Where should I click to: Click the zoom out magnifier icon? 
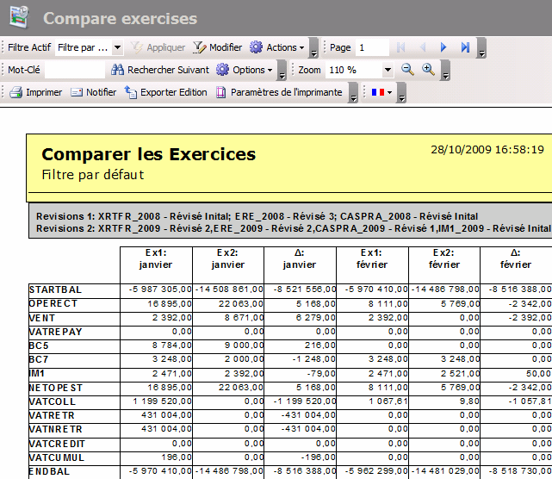click(407, 70)
